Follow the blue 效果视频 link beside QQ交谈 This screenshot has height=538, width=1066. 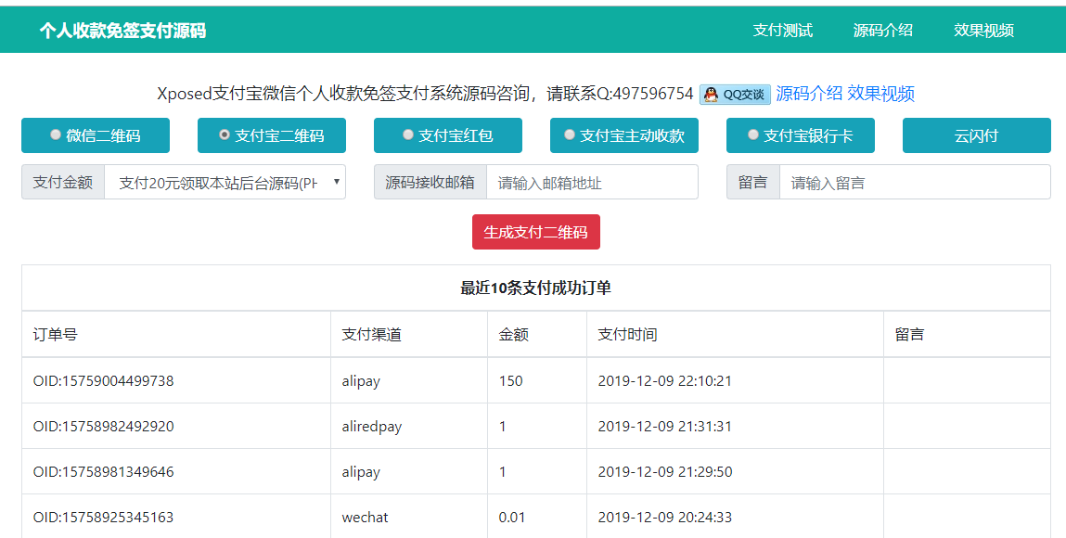881,94
